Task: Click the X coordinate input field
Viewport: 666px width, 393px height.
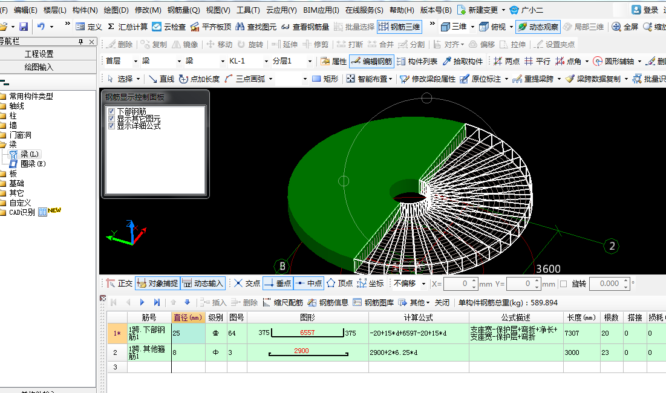Action: point(457,284)
